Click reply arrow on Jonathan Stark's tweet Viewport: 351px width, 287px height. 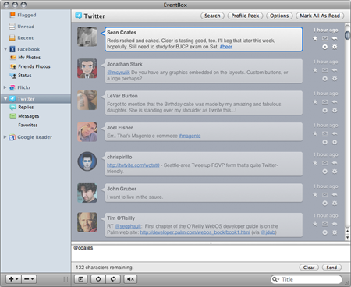pyautogui.click(x=335, y=70)
